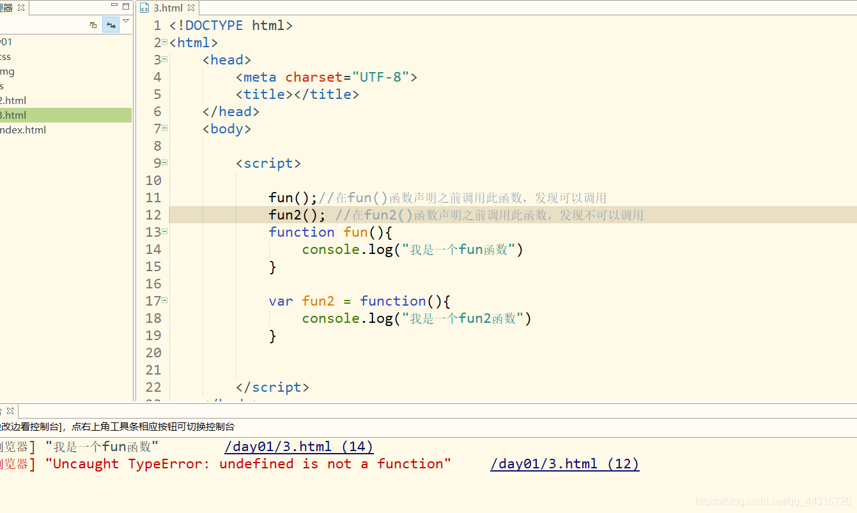The width and height of the screenshot is (857, 513).
Task: Open index.html in the project tree
Action: click(x=23, y=130)
